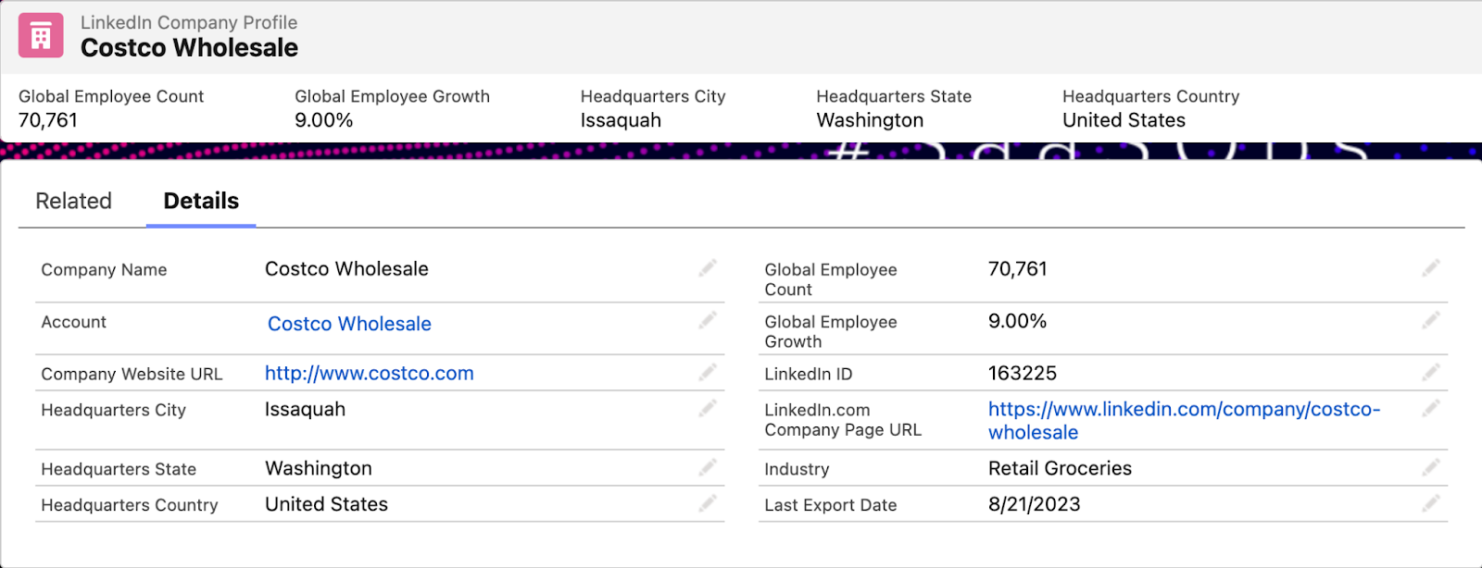Click LinkedIn ID value 163225
The height and width of the screenshot is (568, 1482).
(1023, 373)
